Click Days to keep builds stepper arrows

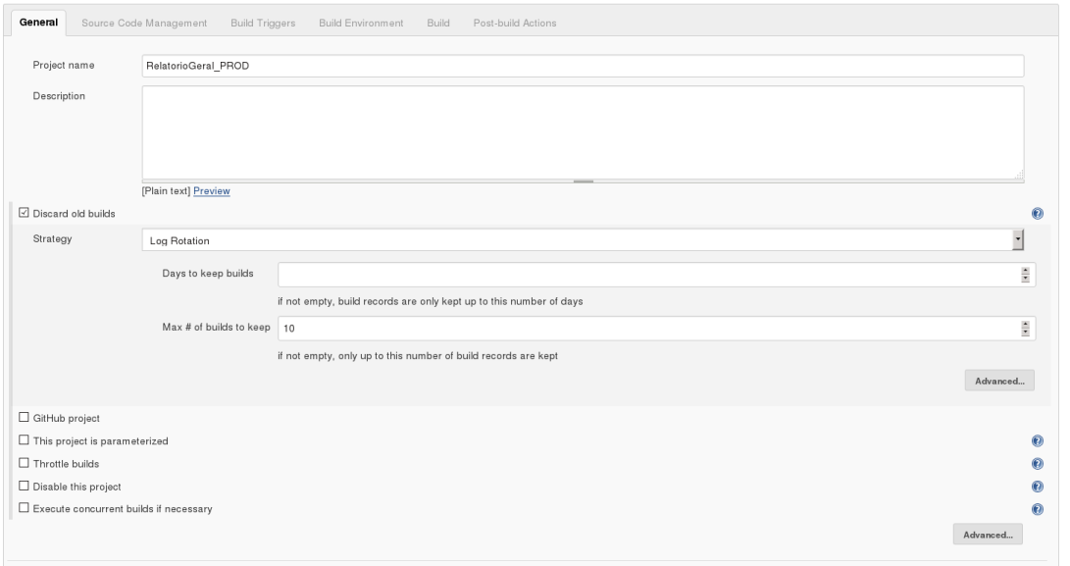(1025, 275)
